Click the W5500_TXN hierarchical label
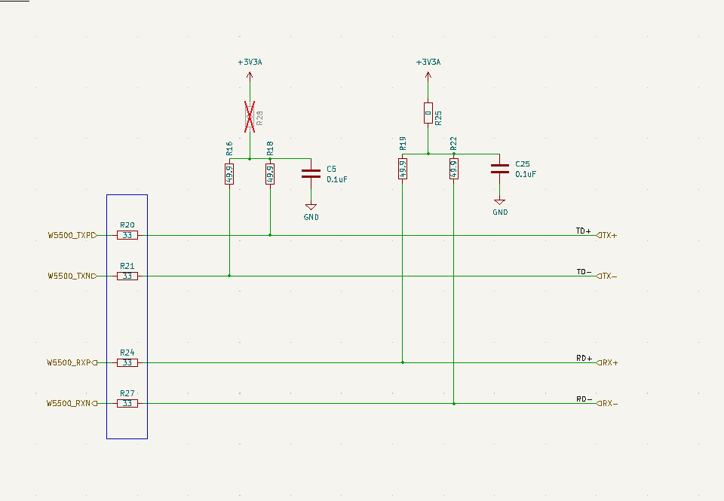This screenshot has height=501, width=724. [72, 276]
